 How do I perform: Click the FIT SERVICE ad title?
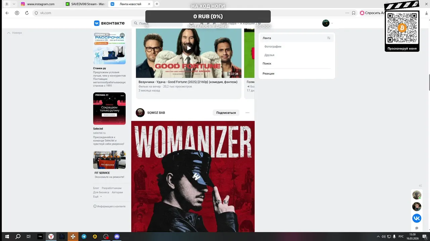pos(102,173)
